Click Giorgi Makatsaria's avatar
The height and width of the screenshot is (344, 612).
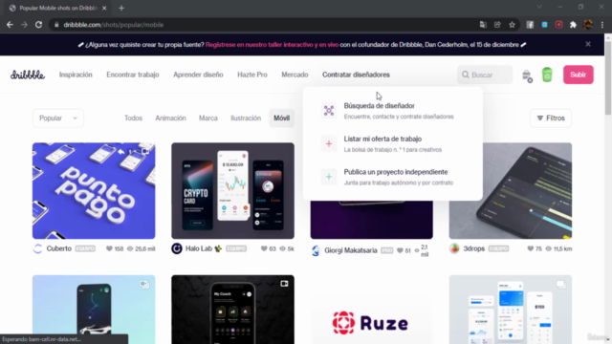(x=316, y=250)
